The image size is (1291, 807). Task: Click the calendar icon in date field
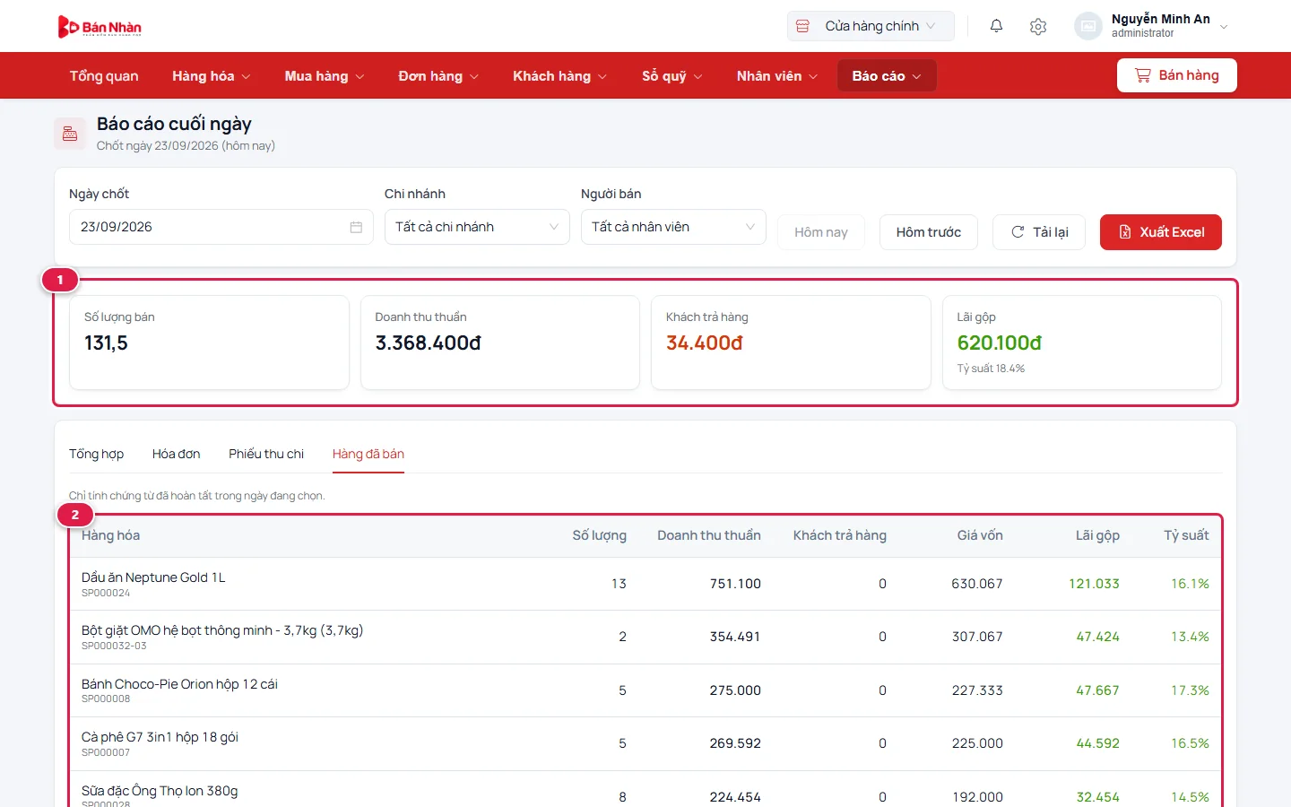(x=356, y=227)
